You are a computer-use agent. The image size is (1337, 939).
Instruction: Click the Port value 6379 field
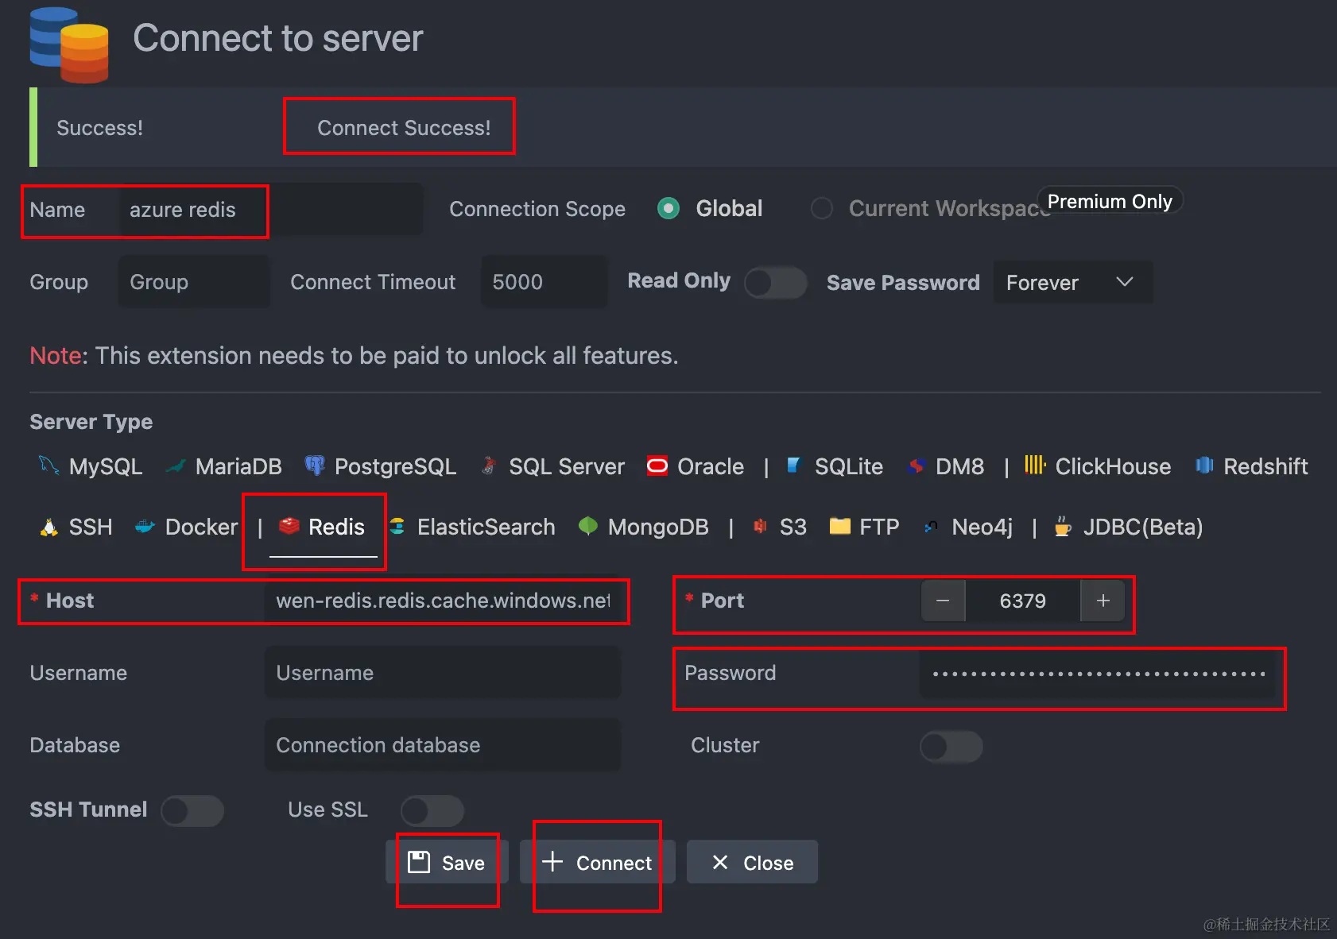pos(1023,601)
